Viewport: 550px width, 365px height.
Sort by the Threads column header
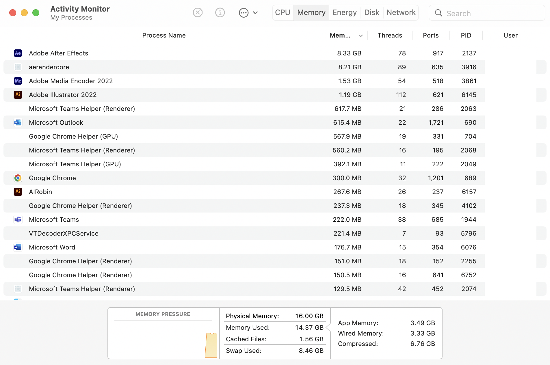390,36
